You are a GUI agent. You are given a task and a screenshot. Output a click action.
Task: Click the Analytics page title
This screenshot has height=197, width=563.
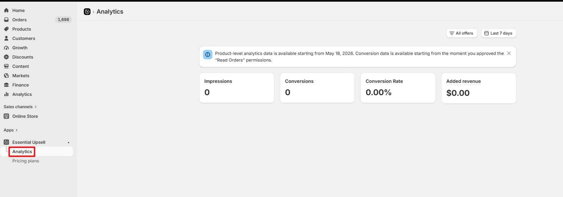110,12
